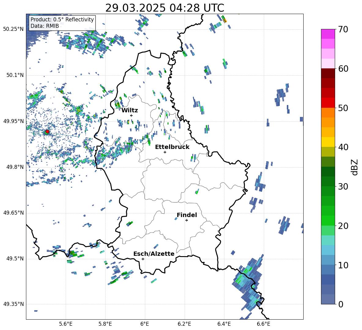The image size is (362, 330).
Task: Click the Wiltz station cross marker
Action: tap(131, 115)
